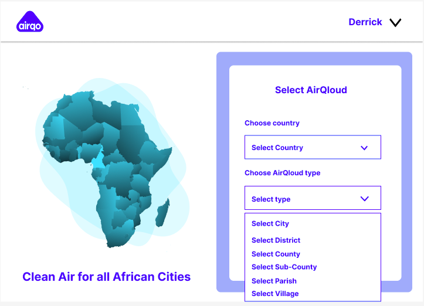
Task: Open the Derrick user menu chevron
Action: click(x=395, y=22)
